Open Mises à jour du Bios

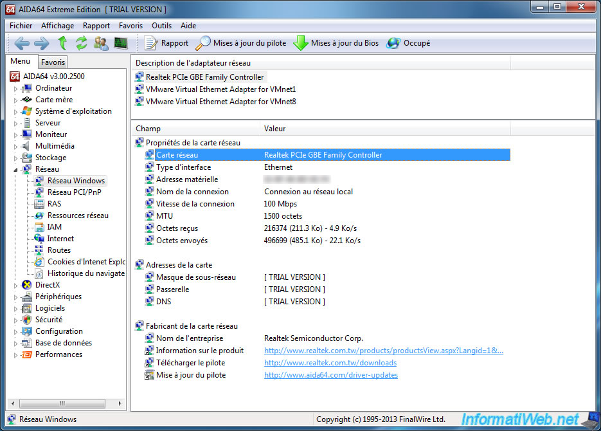click(x=336, y=43)
